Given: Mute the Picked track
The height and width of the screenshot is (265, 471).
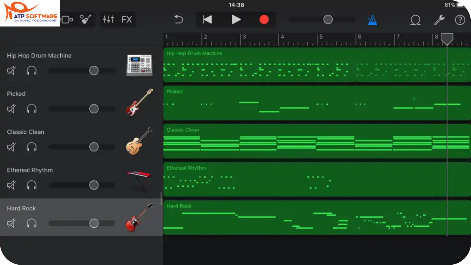Looking at the screenshot, I should click(x=11, y=109).
